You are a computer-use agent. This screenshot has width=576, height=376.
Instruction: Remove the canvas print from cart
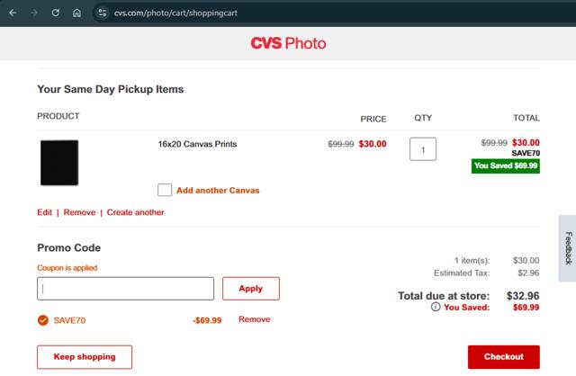coord(79,212)
